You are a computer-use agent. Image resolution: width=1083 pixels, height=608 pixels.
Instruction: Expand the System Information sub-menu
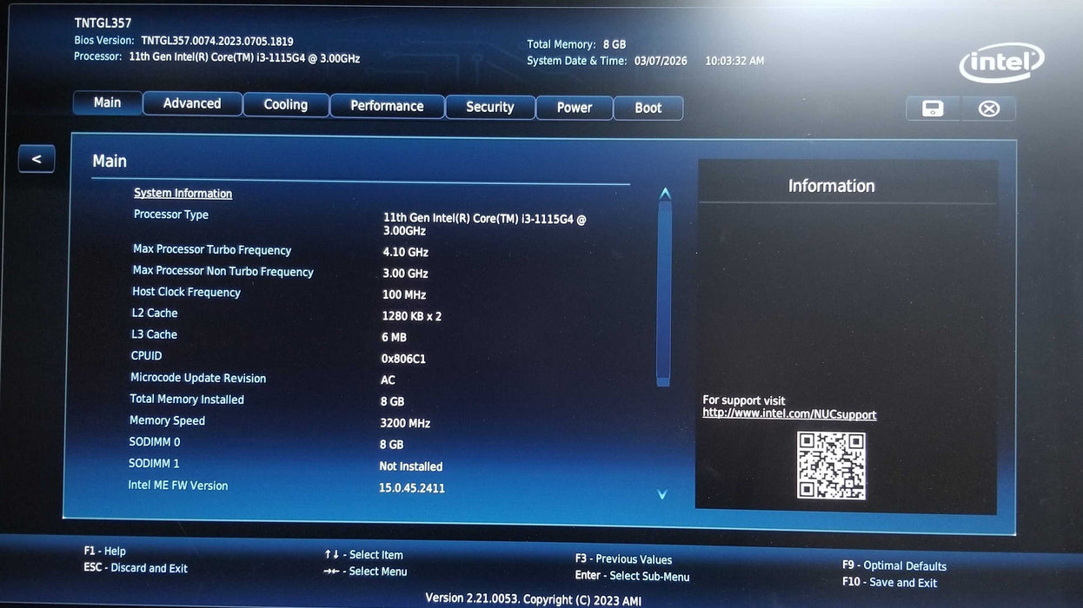click(183, 192)
